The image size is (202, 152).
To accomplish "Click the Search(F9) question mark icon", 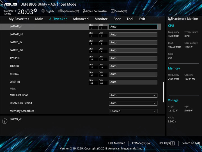I will (113, 11).
